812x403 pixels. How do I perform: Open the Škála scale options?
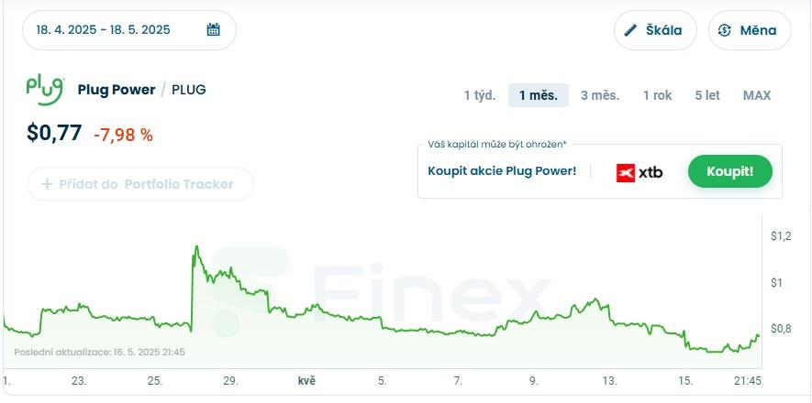656,30
